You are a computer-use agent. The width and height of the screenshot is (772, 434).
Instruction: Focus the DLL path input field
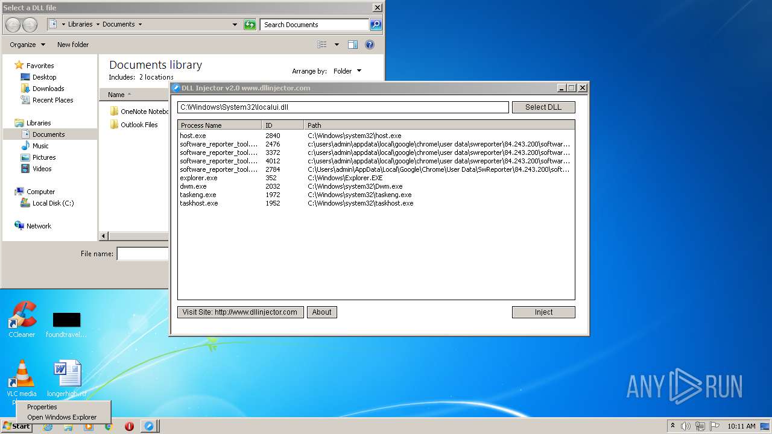(343, 107)
